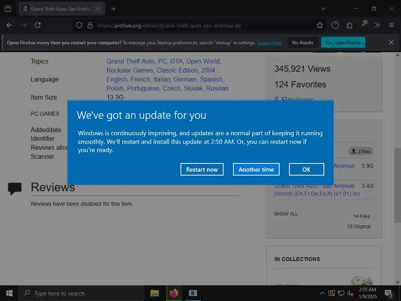Viewport: 401px width, 301px height.
Task: Click the taskbar search box
Action: coord(81,293)
